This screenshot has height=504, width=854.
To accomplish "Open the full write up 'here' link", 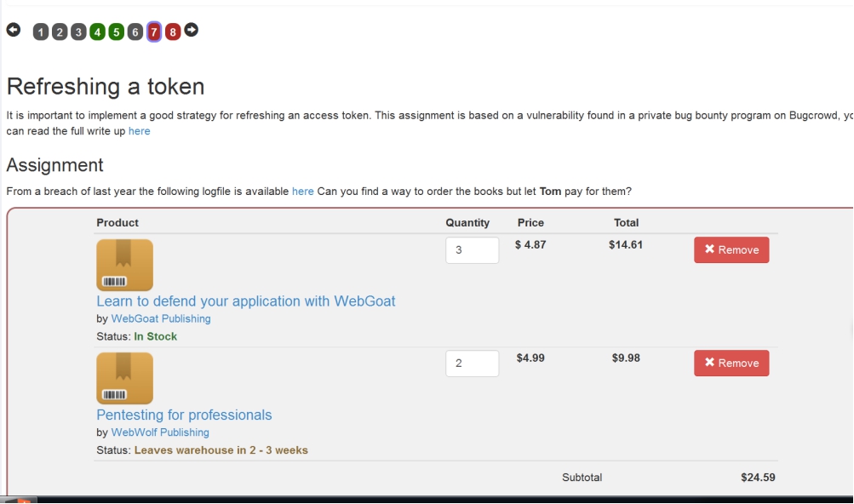I will point(140,131).
